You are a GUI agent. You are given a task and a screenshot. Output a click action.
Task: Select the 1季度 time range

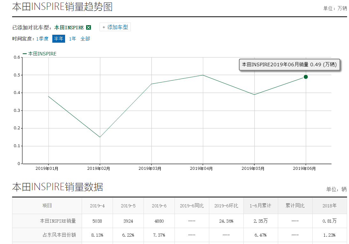click(42, 39)
